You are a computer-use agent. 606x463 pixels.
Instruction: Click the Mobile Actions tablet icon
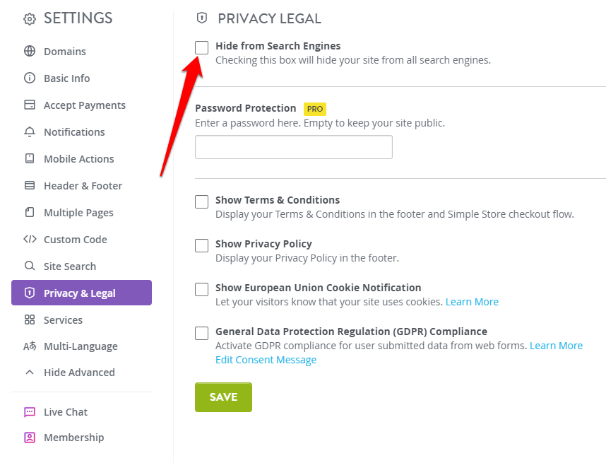click(30, 158)
